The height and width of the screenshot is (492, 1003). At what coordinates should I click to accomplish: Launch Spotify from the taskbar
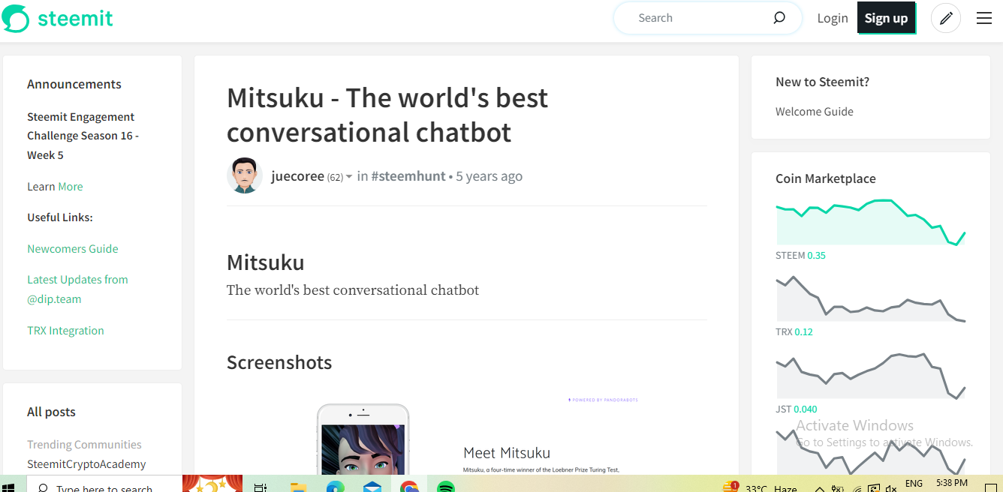[x=447, y=486]
